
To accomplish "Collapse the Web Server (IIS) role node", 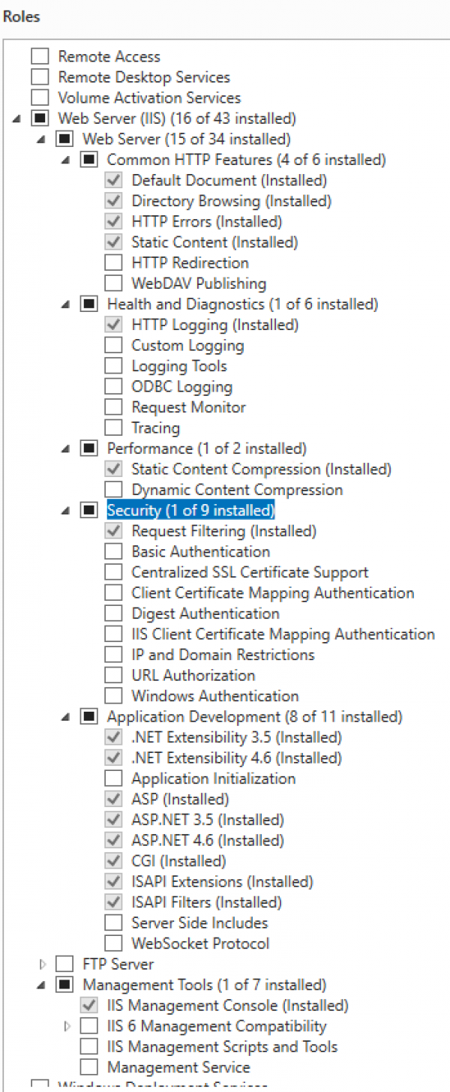I will (x=17, y=118).
